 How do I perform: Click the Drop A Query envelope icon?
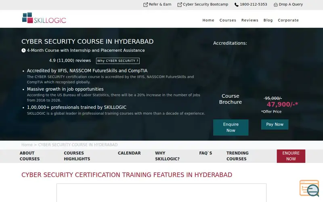(x=275, y=4)
